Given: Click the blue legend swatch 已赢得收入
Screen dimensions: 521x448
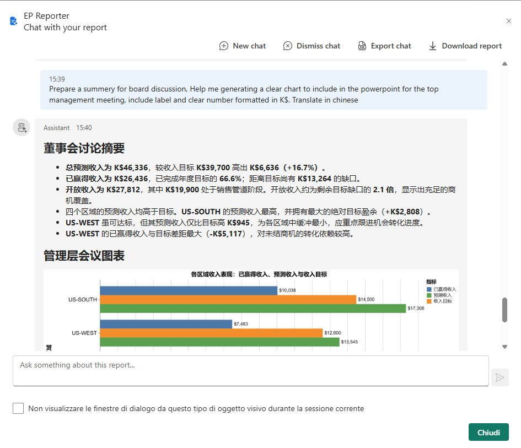Looking at the screenshot, I should coord(429,289).
